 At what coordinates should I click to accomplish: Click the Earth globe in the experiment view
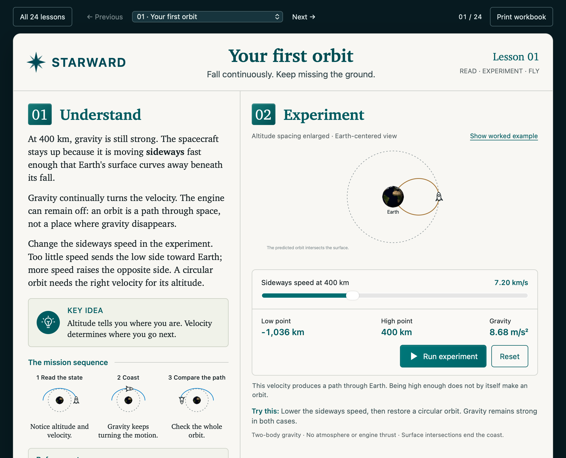[393, 197]
